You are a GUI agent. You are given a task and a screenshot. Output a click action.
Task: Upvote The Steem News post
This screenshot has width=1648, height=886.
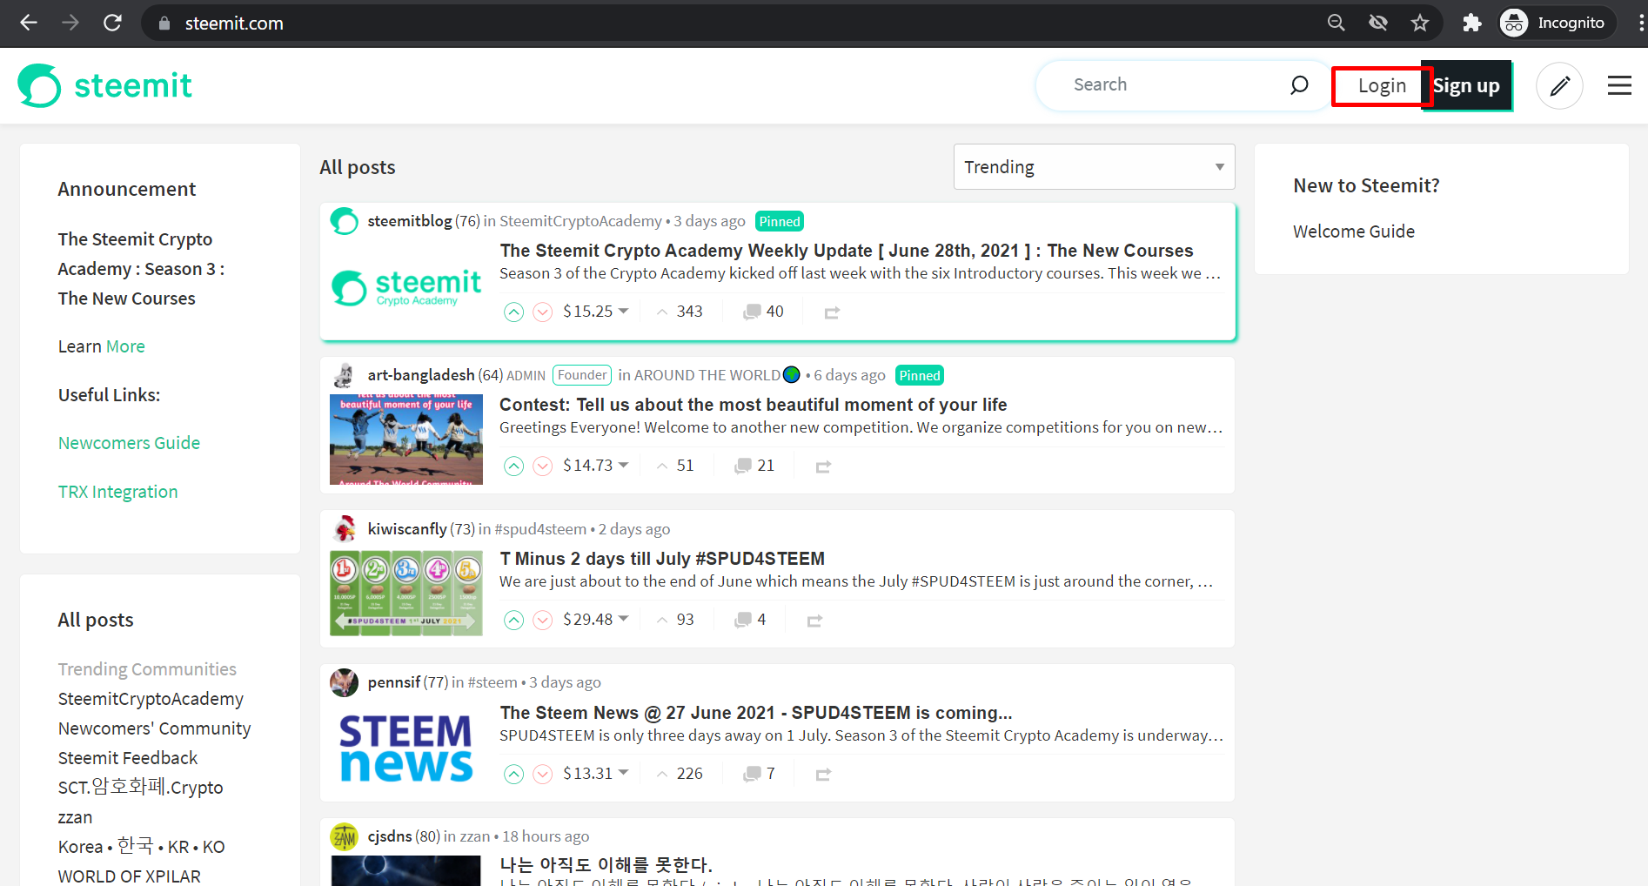(x=514, y=774)
